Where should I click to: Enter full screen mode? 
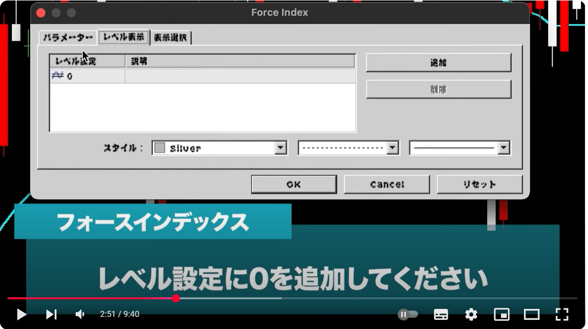(562, 314)
